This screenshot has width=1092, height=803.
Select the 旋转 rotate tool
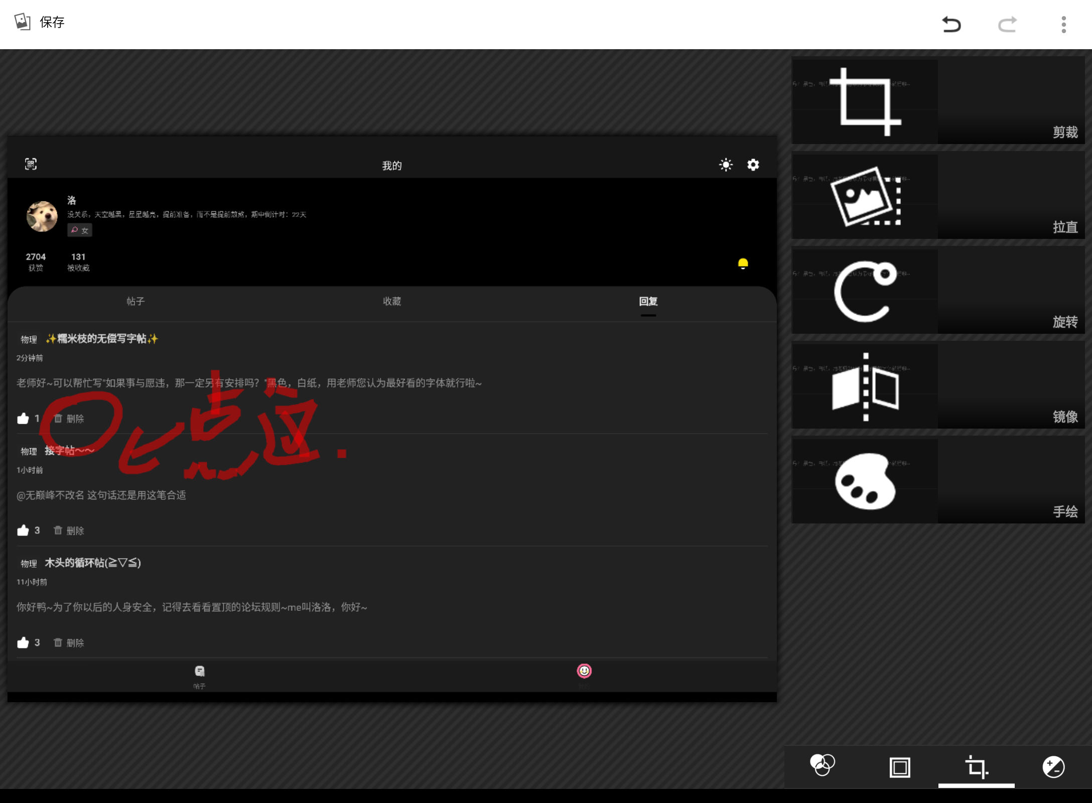[x=938, y=291]
